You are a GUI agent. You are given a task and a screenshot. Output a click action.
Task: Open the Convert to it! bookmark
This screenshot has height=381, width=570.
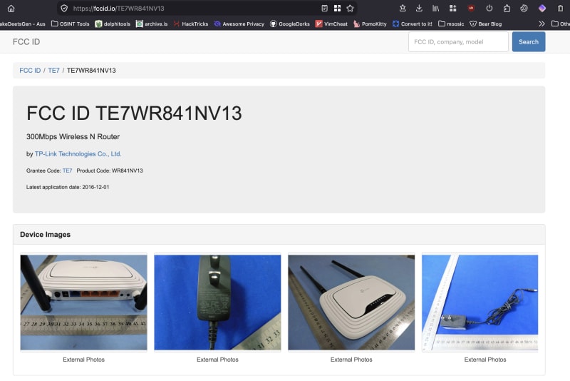coord(413,24)
